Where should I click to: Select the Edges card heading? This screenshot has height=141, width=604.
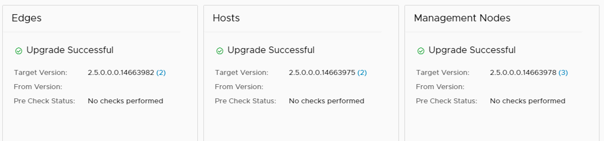click(27, 18)
